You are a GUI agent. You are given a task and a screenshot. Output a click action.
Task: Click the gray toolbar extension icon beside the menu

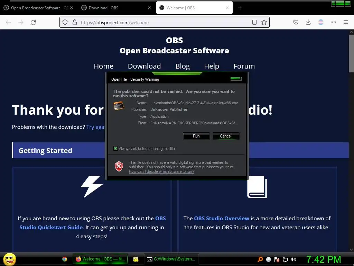[x=333, y=22]
